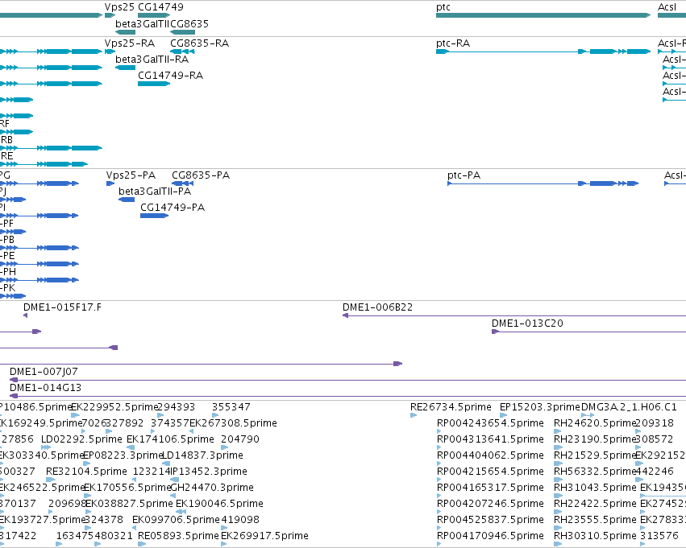Select the DME1-007J07 clone label

44,372
